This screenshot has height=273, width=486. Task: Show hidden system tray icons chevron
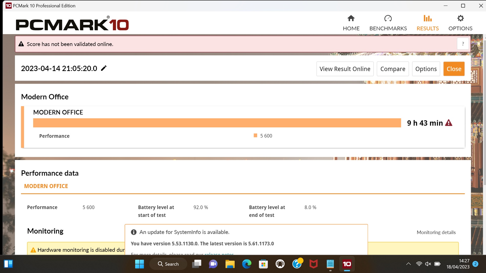coord(408,264)
